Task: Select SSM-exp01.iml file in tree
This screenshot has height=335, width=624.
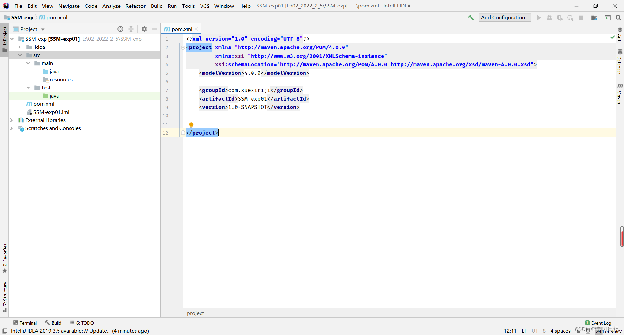Action: pyautogui.click(x=51, y=112)
